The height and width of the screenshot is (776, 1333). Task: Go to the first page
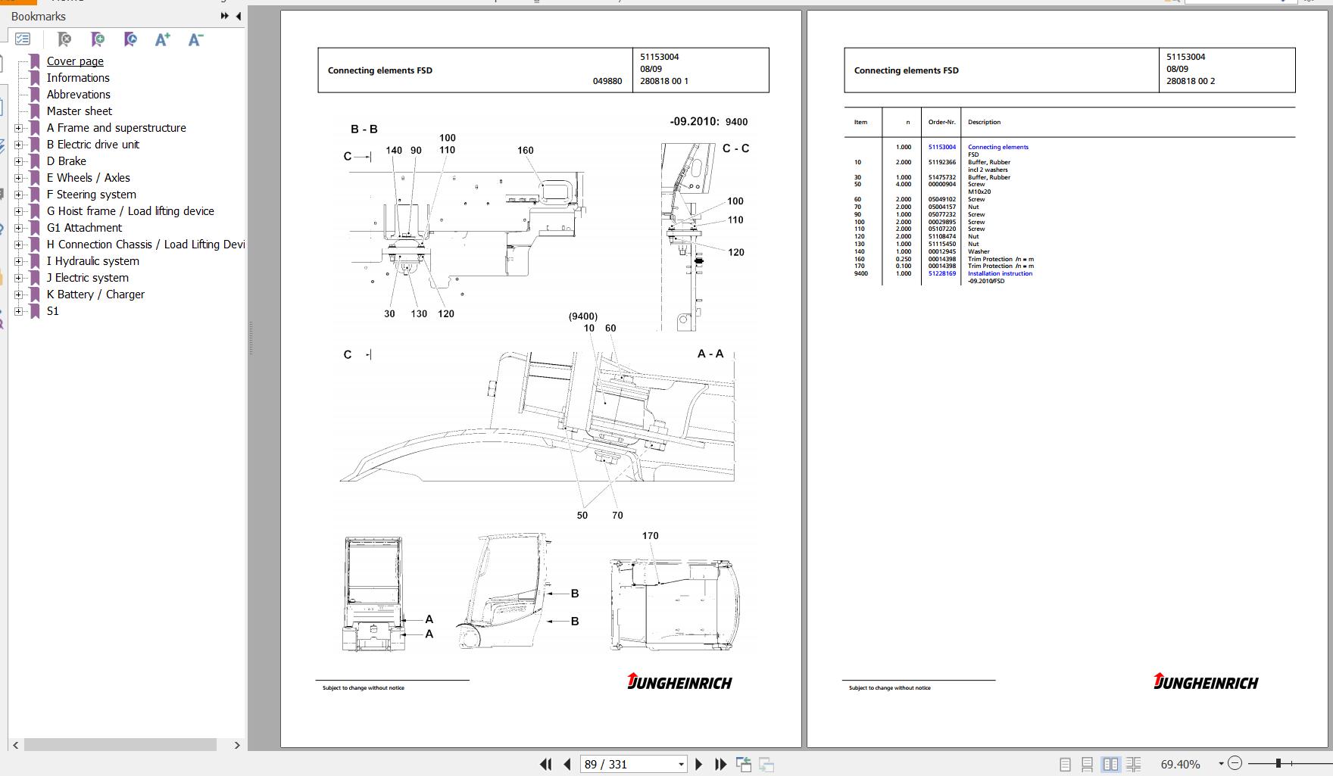click(x=545, y=764)
